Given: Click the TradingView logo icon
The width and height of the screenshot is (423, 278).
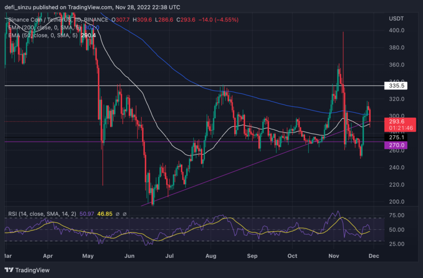Looking at the screenshot, I should pos(9,270).
